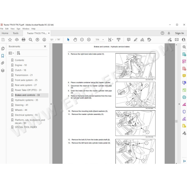Open the find text magnifier

click(x=30, y=40)
